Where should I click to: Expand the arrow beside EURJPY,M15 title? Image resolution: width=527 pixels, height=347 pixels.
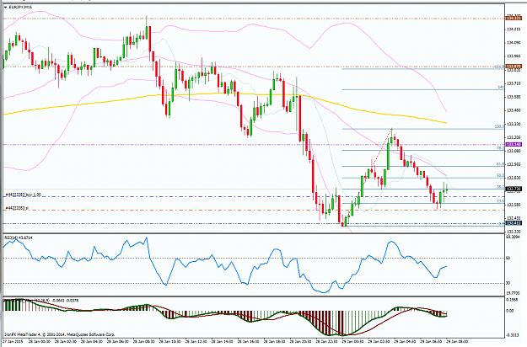coord(6,7)
